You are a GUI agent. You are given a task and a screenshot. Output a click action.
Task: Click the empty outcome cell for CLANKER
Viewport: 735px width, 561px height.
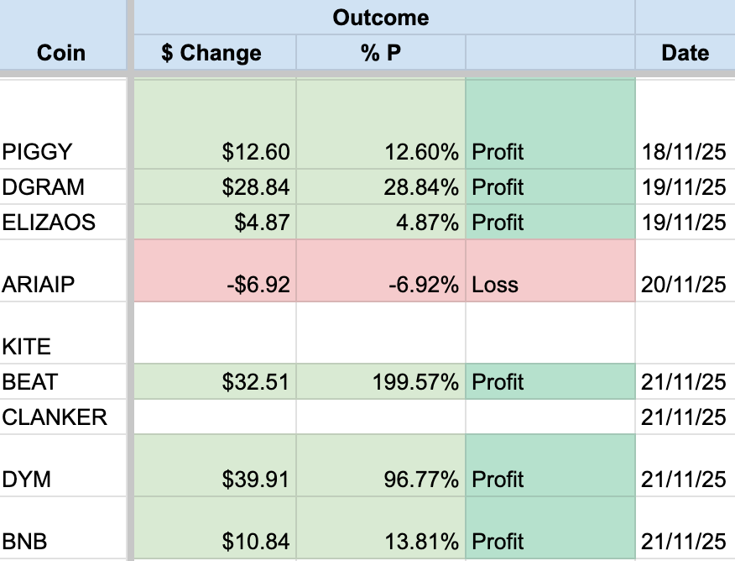point(550,417)
